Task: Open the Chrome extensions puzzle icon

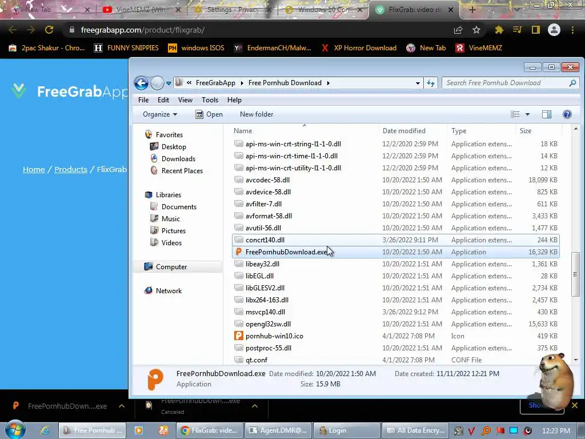Action: pyautogui.click(x=499, y=30)
